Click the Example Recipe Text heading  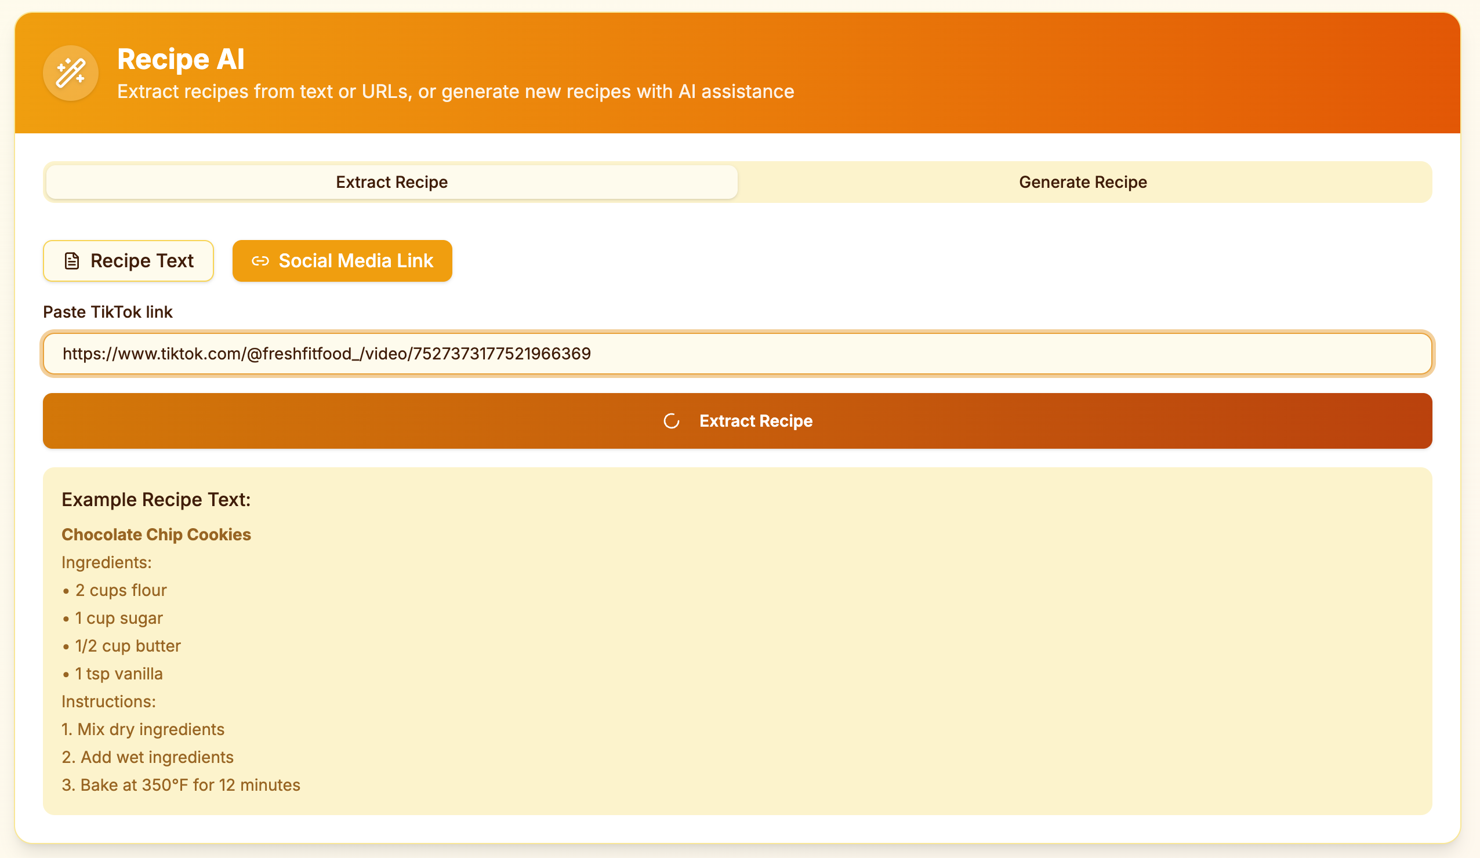pos(156,499)
